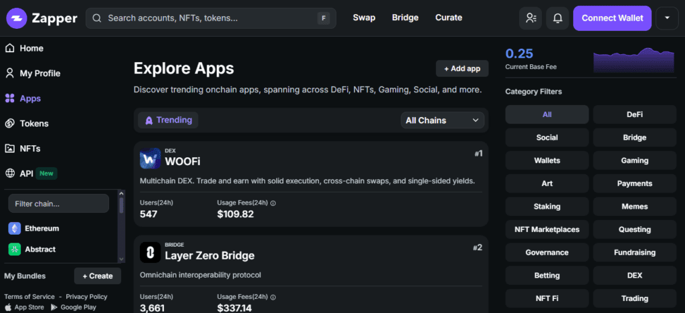Click the Filter chain input field
685x313 pixels.
[58, 203]
